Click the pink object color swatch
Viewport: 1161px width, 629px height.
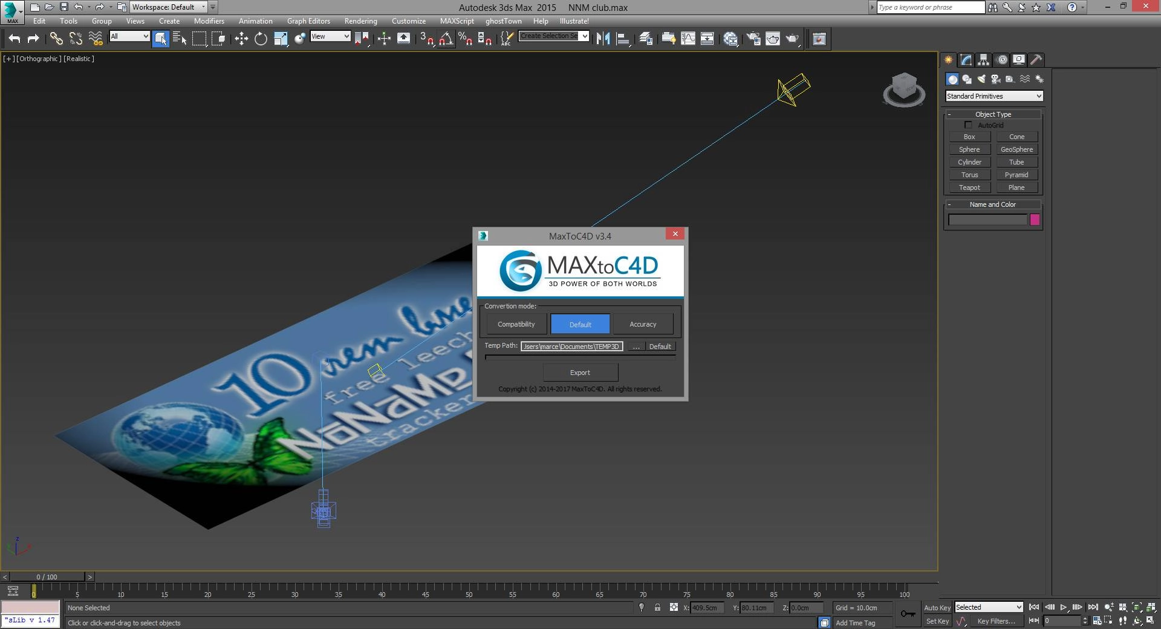(x=1035, y=220)
